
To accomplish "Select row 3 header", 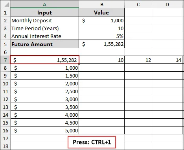I will tap(5, 28).
